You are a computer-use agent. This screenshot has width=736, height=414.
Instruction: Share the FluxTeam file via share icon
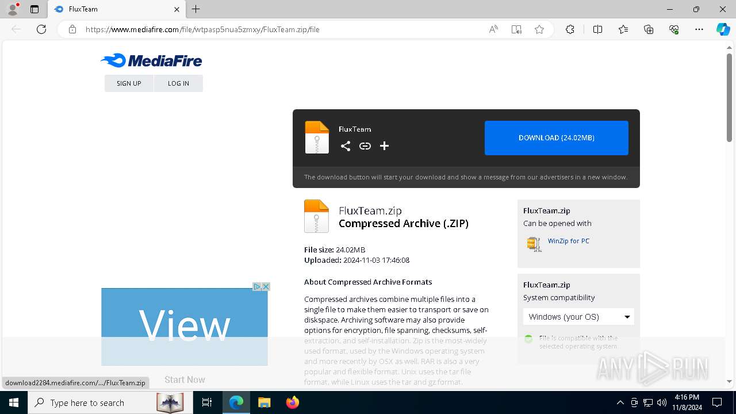click(x=346, y=146)
